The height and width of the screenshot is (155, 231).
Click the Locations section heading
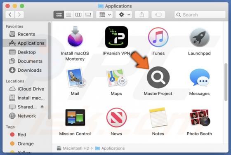tap(15, 81)
